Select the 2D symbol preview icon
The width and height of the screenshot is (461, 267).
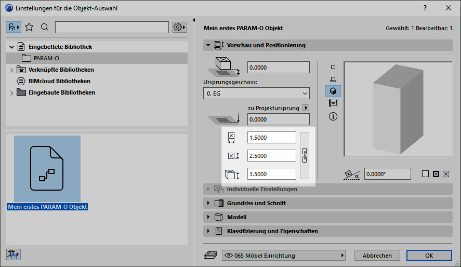point(333,67)
